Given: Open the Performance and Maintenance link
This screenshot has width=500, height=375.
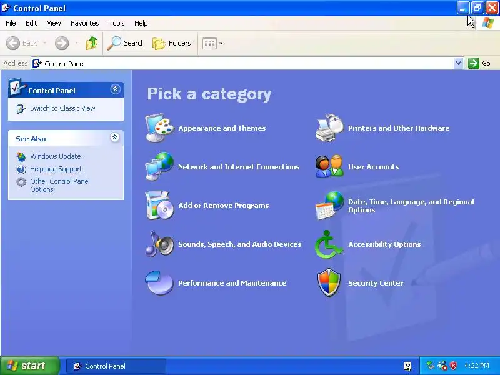Looking at the screenshot, I should (232, 283).
